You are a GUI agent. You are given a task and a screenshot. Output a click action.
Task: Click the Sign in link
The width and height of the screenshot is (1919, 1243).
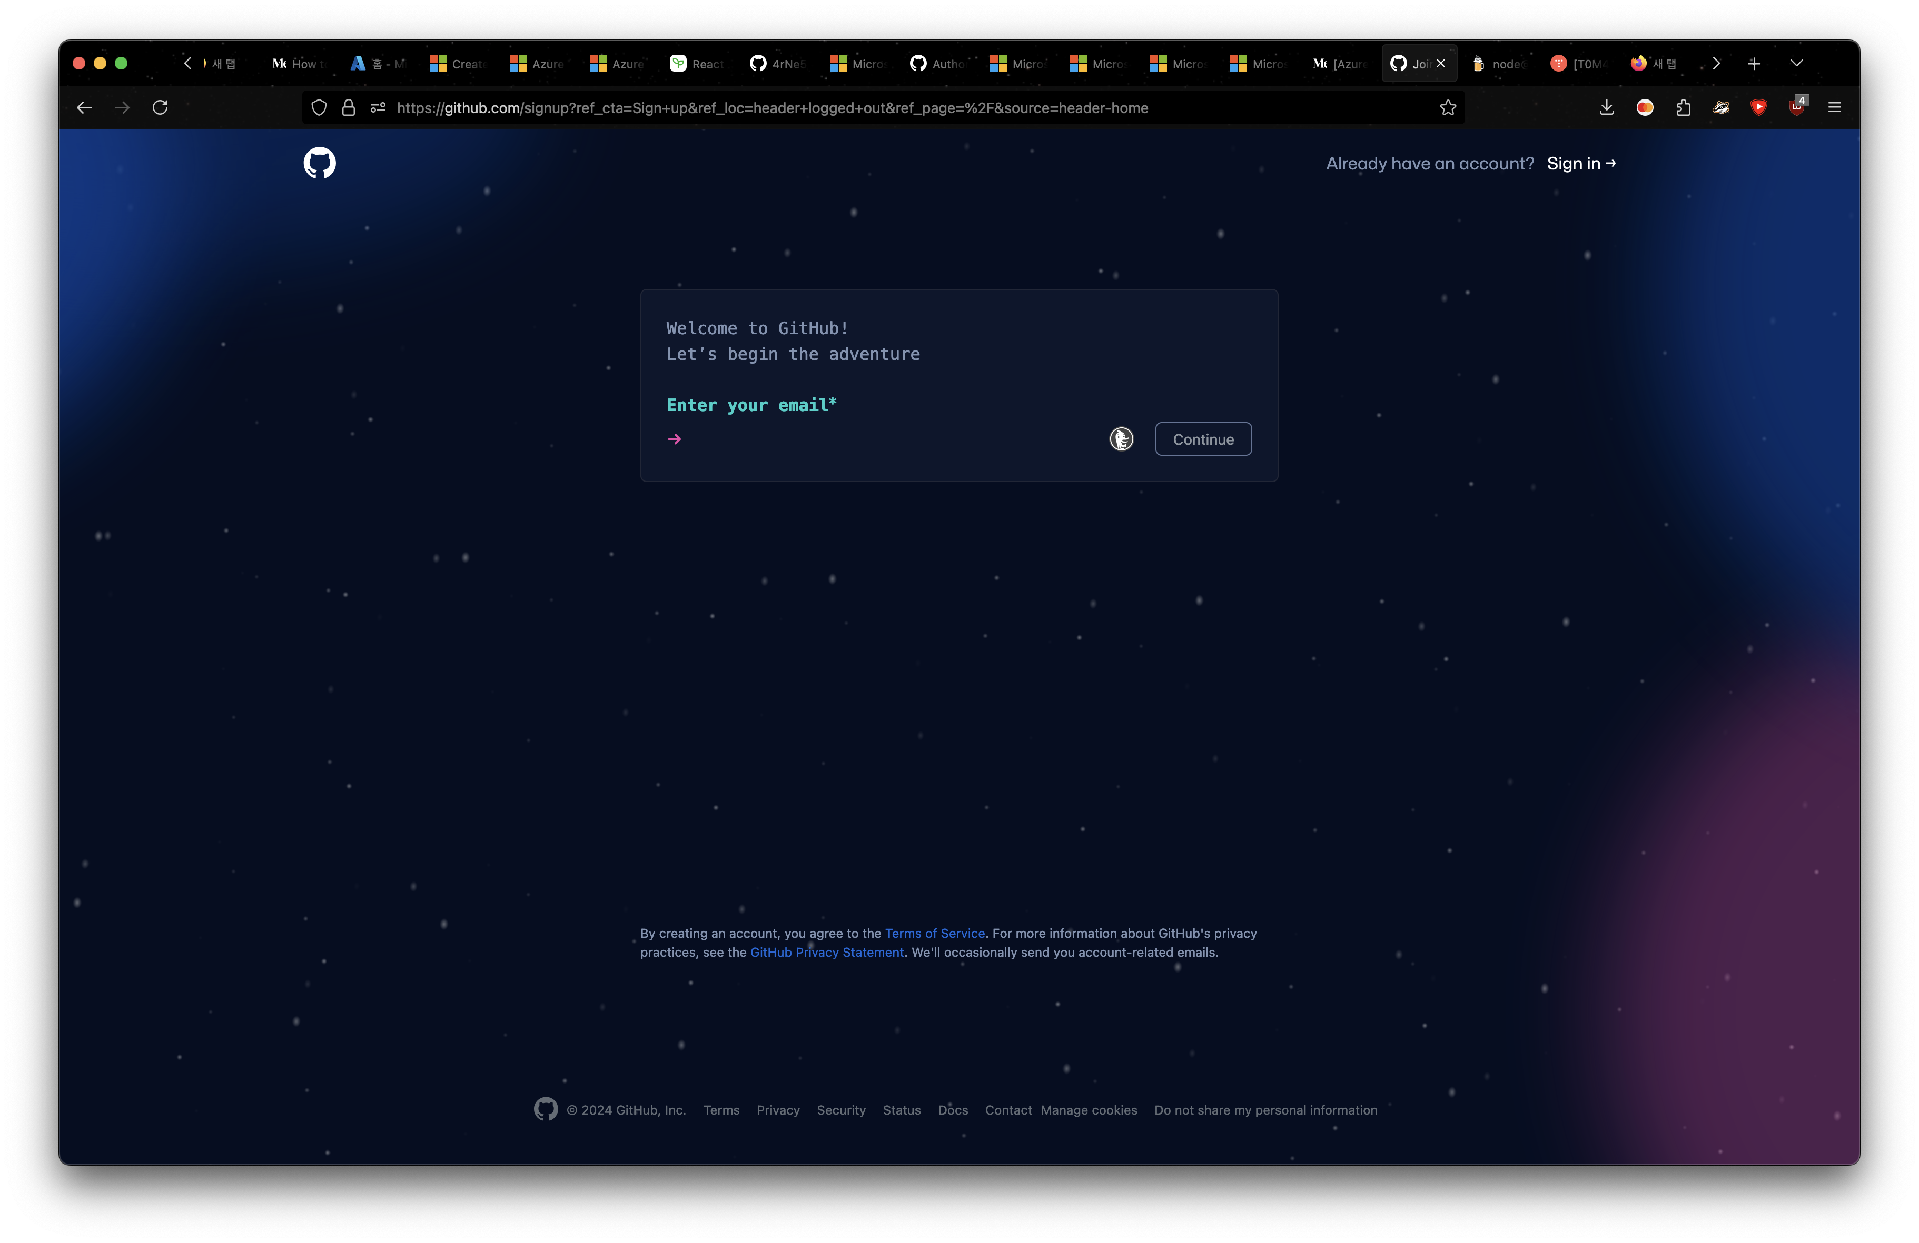click(x=1580, y=164)
